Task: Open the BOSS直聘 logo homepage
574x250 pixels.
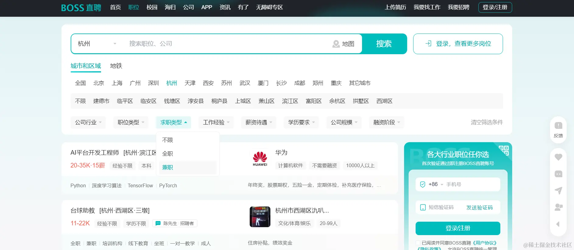Action: pos(81,8)
